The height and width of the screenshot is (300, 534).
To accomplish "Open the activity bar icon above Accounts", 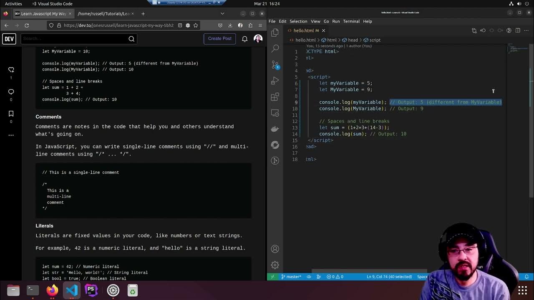I will [275, 160].
